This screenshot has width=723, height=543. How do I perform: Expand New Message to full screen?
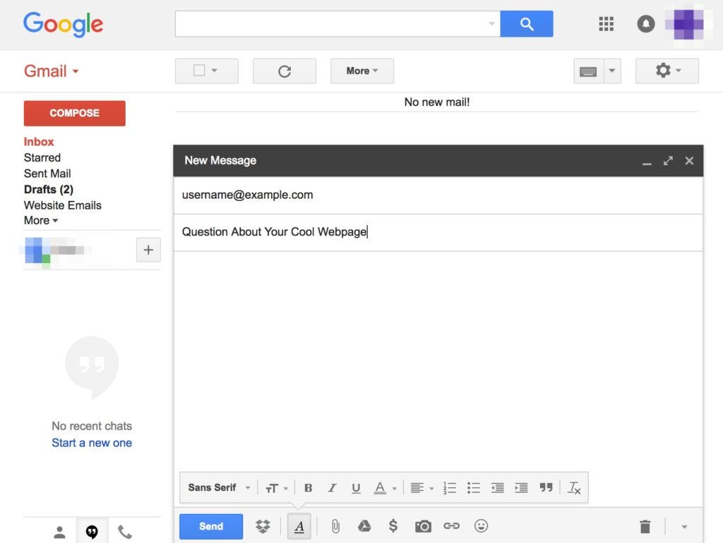(x=668, y=161)
